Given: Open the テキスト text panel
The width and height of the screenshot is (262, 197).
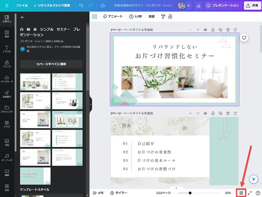Looking at the screenshot, I should click(x=6, y=49).
